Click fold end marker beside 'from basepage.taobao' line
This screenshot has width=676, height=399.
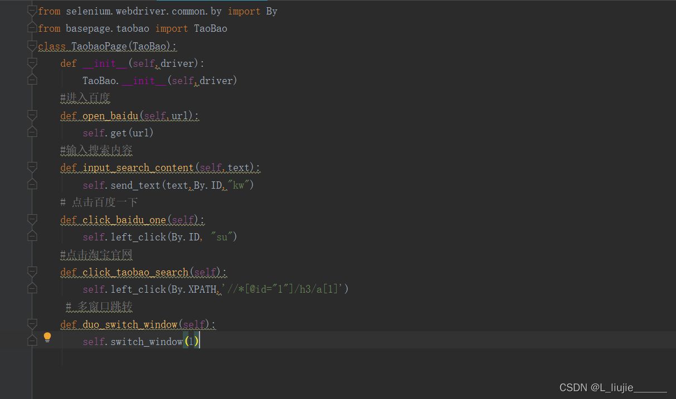32,28
